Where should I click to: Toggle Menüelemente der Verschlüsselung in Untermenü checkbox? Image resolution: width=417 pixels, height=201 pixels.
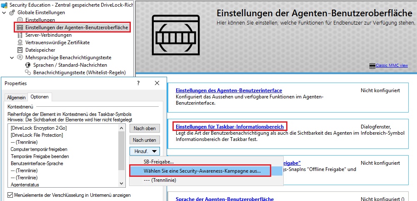pyautogui.click(x=10, y=195)
